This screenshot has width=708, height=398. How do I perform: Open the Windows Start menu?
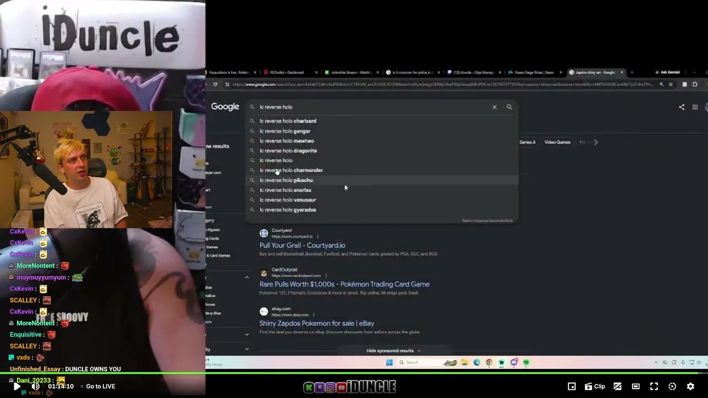pyautogui.click(x=389, y=363)
